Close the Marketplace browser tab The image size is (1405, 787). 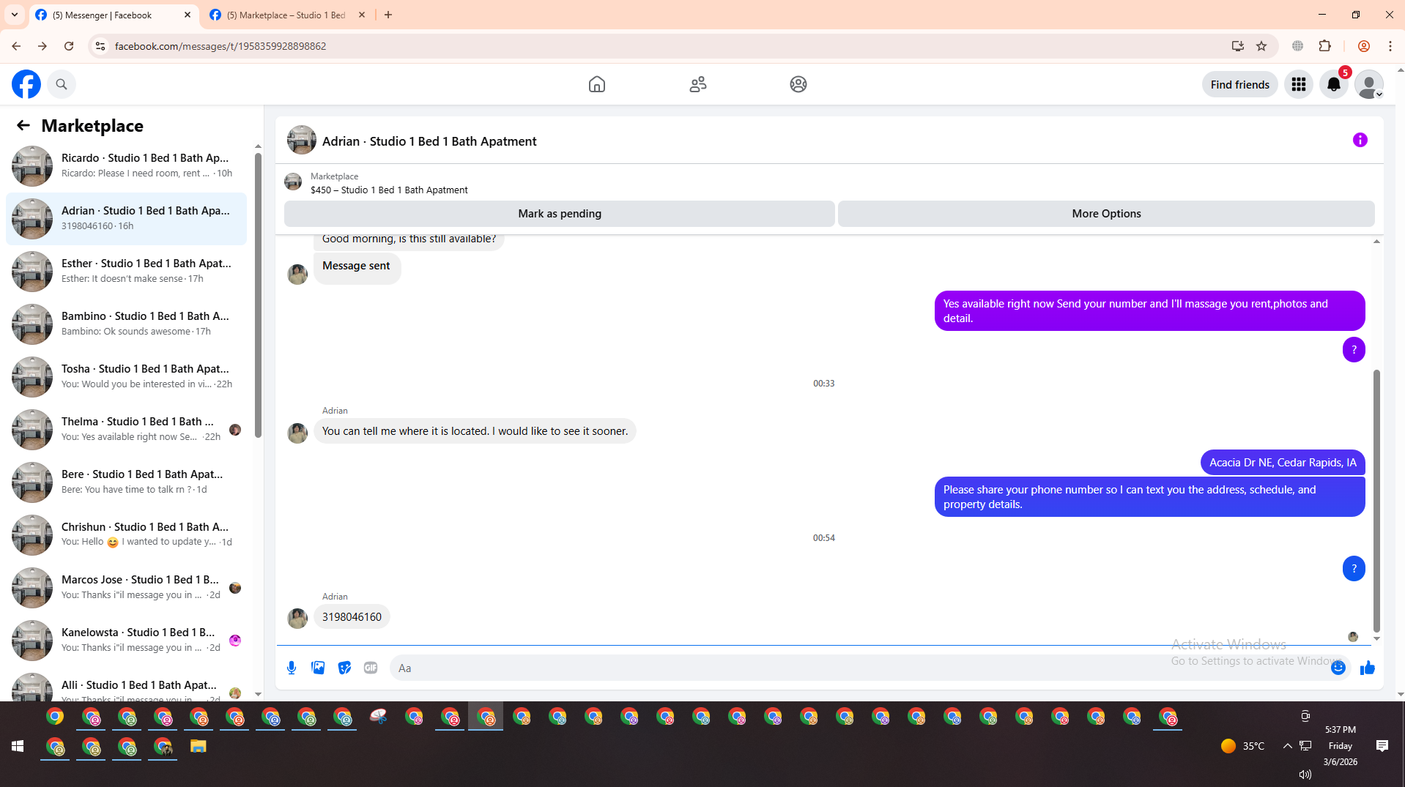(x=362, y=15)
